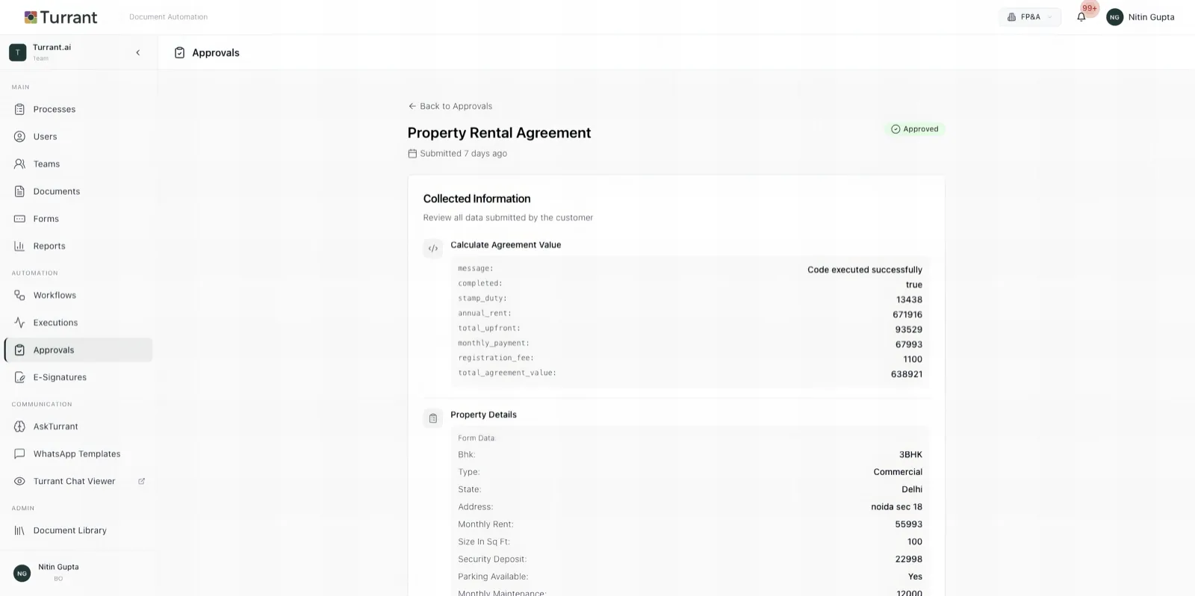Click Nitin Gupta profile at sidebar bottom
Viewport: 1195px width, 596px height.
pos(58,567)
